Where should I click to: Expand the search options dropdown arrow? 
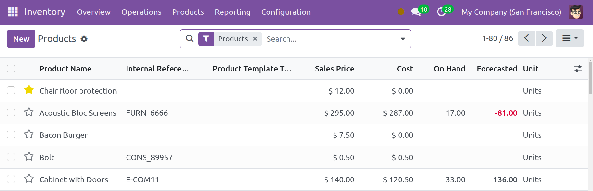coord(403,39)
